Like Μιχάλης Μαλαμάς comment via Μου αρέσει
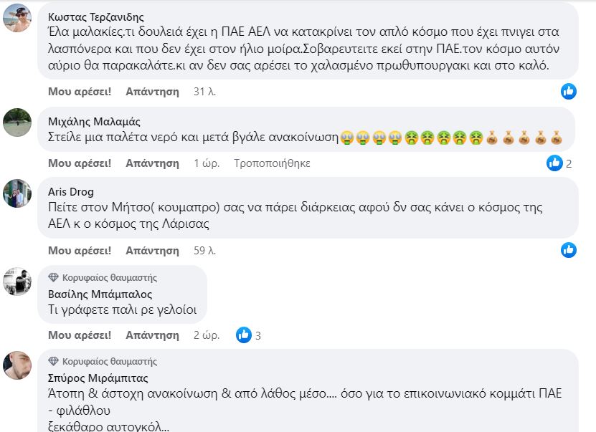This screenshot has width=596, height=432. [80, 163]
